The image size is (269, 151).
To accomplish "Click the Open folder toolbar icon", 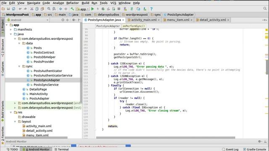I will coord(3,9).
